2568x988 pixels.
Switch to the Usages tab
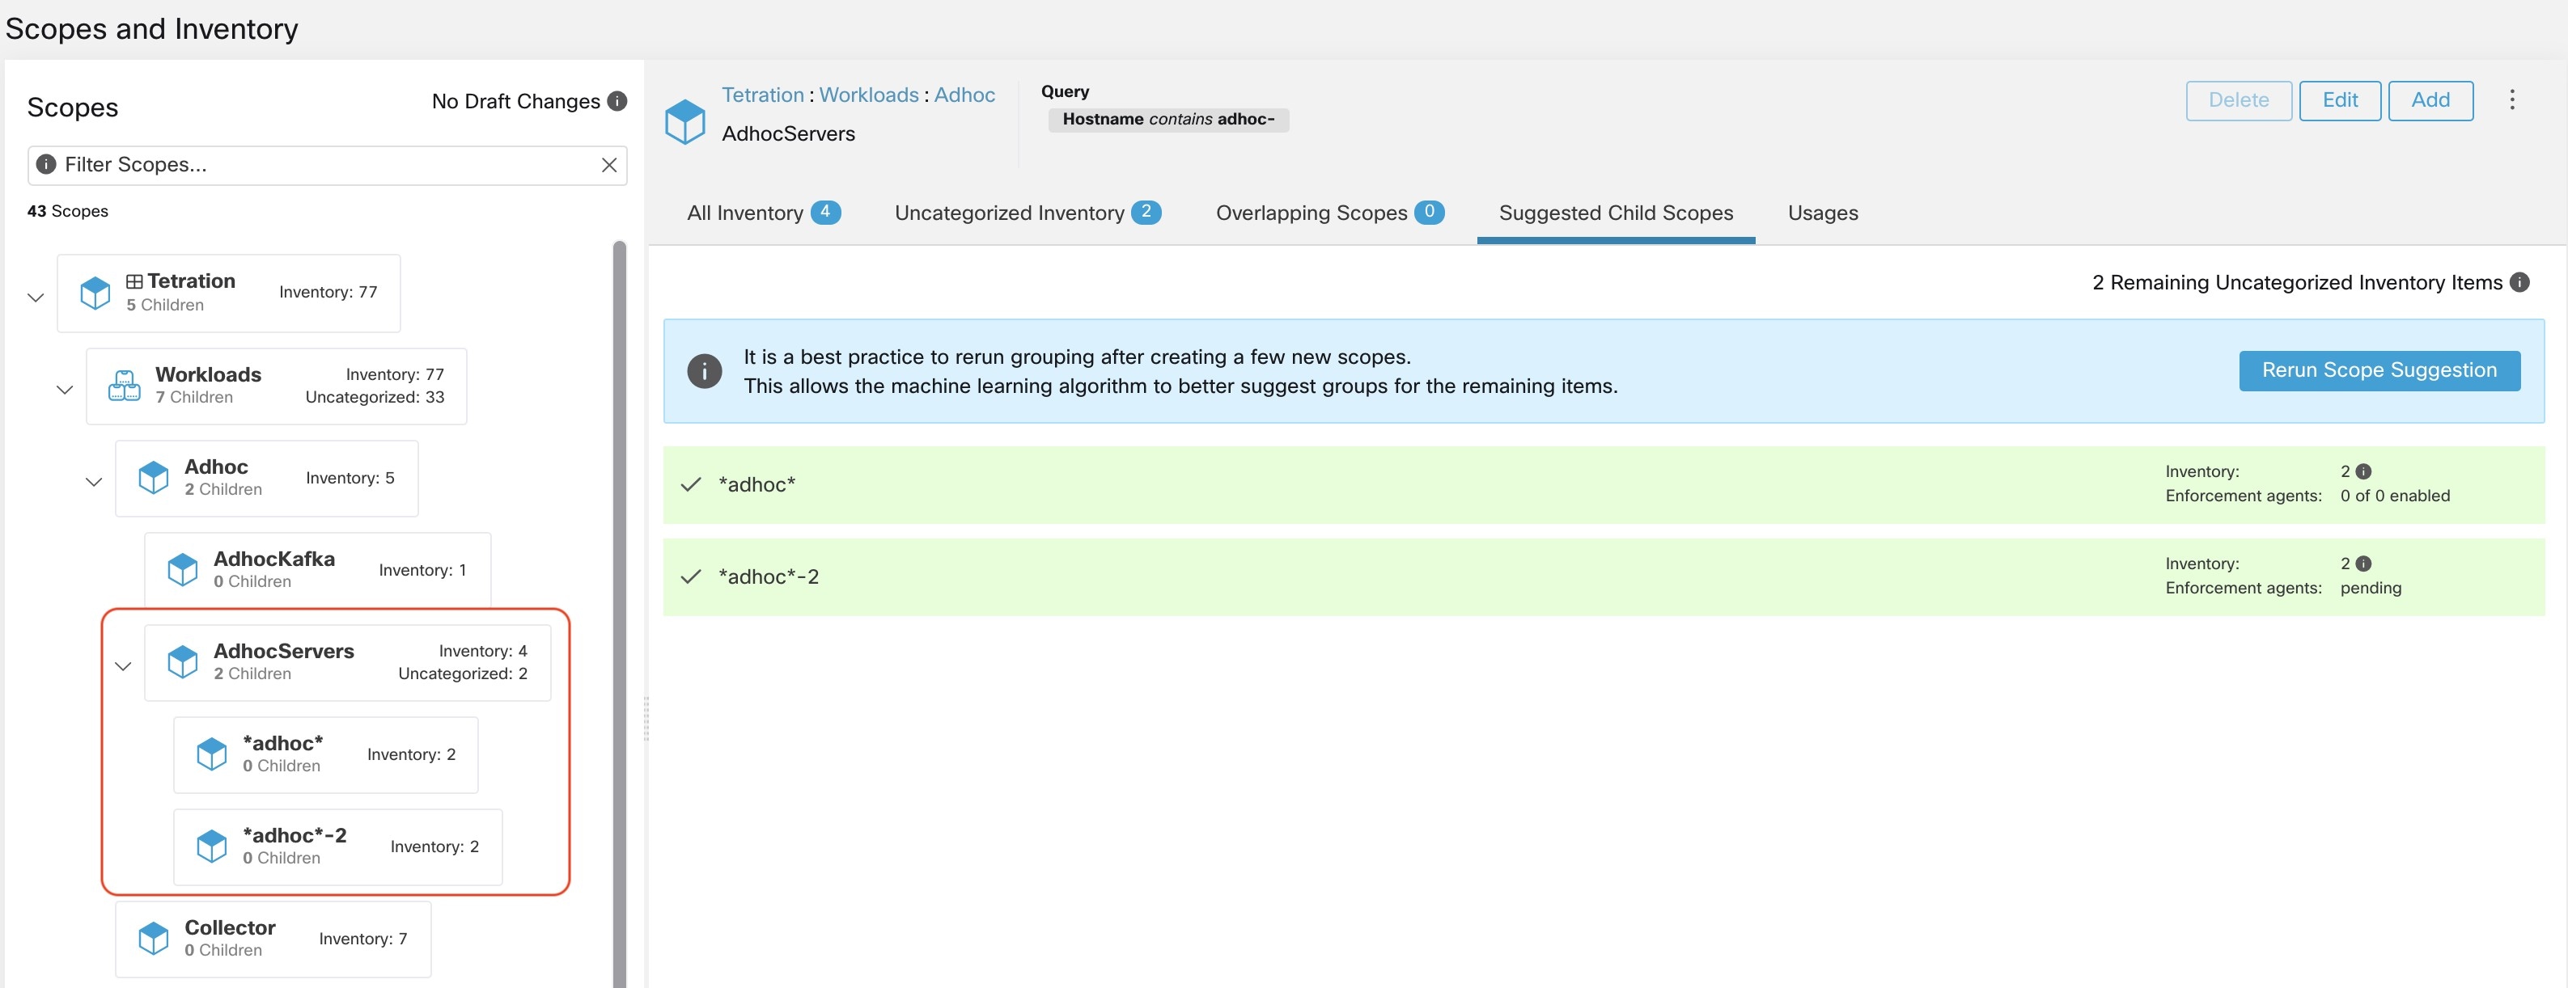pyautogui.click(x=1823, y=214)
